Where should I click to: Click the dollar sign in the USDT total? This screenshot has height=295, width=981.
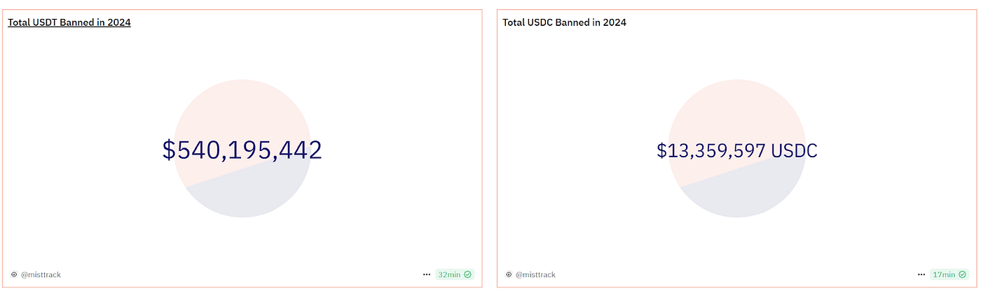[169, 150]
